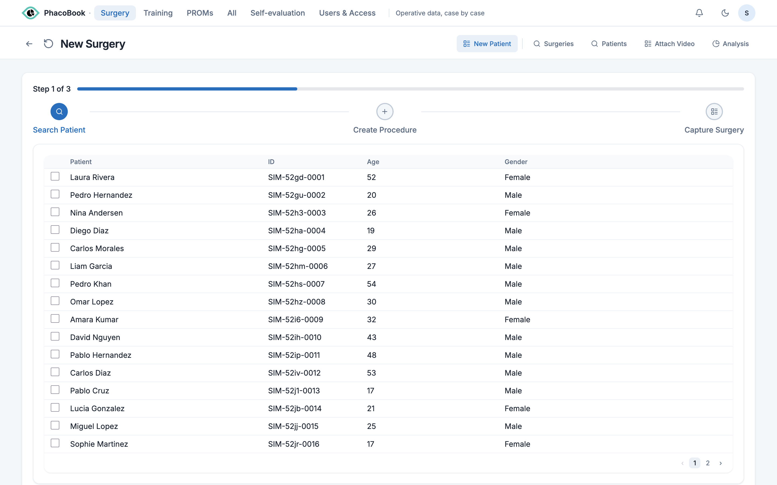Click Attach Video
Screen dimensions: 777x485
pos(669,44)
